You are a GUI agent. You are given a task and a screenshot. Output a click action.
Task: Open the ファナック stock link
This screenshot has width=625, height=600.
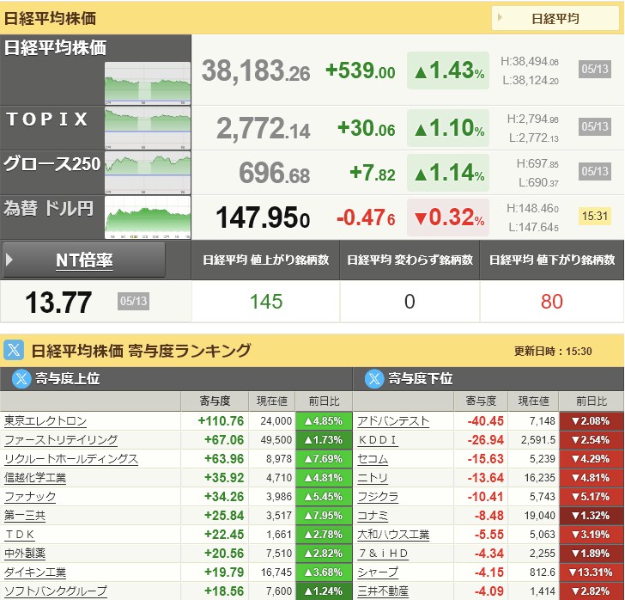30,497
